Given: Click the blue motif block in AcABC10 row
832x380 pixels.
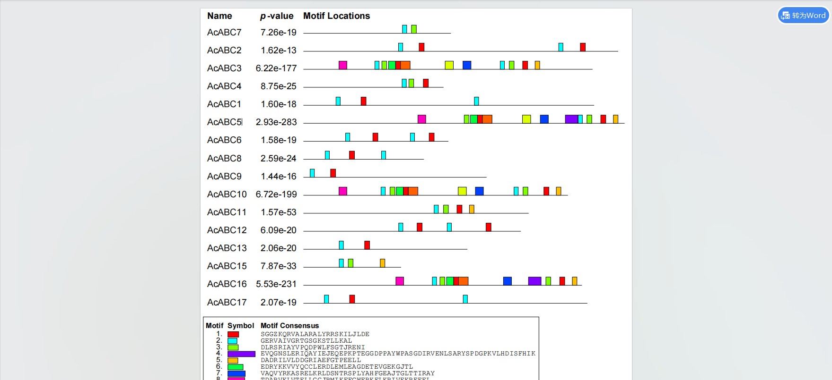Looking at the screenshot, I should click(479, 191).
